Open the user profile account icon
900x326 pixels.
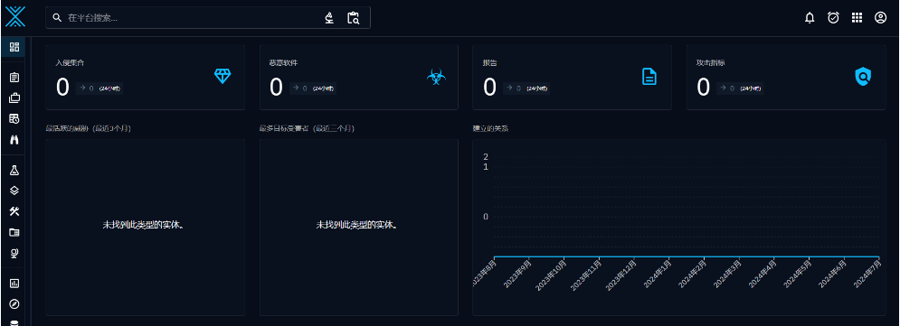click(x=880, y=18)
